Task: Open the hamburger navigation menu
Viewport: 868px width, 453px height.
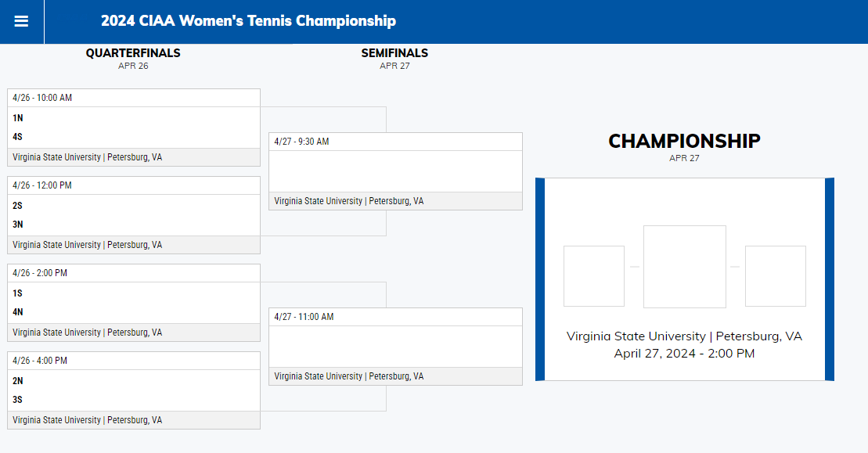Action: click(x=21, y=21)
